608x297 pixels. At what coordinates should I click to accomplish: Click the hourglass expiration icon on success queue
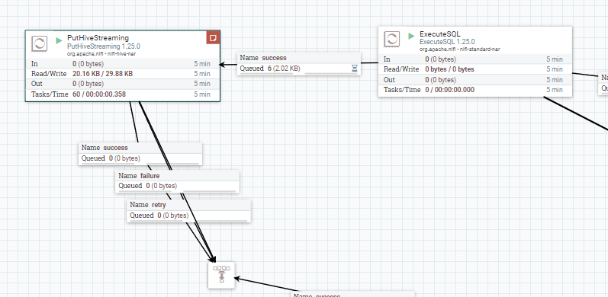point(355,69)
